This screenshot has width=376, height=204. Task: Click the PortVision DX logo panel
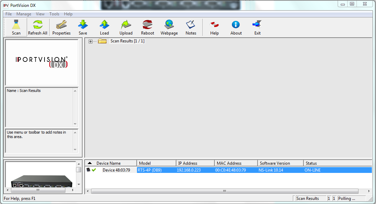(41, 63)
